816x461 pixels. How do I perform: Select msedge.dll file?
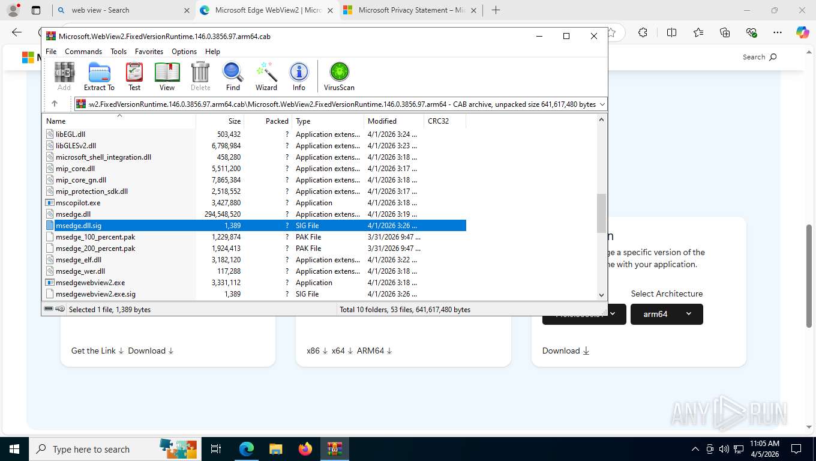coord(254,214)
